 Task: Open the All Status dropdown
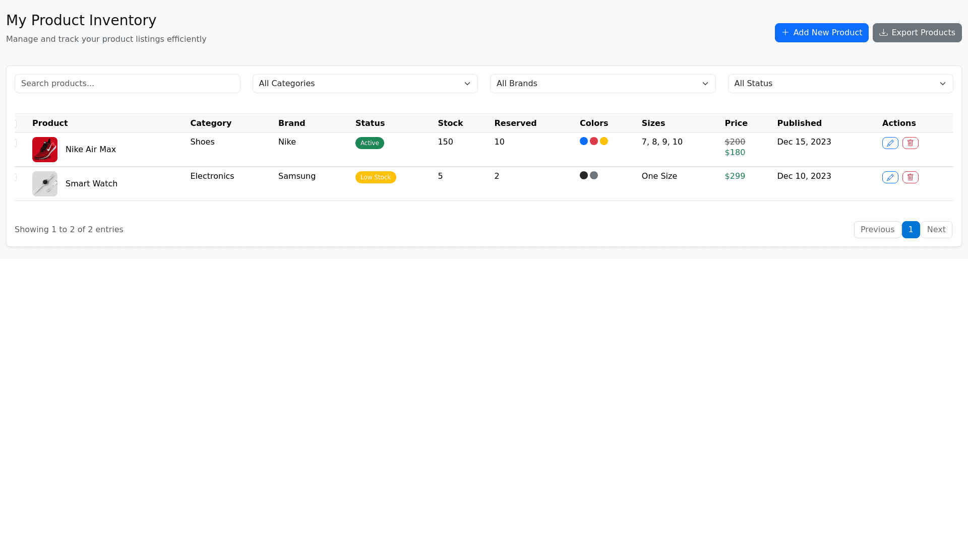[x=840, y=84]
